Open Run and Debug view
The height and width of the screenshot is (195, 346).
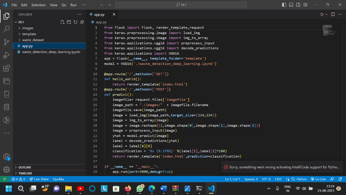(x=6, y=55)
